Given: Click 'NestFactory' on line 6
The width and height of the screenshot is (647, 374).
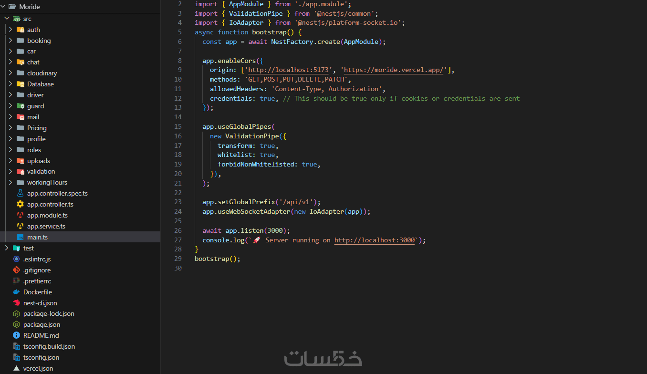Looking at the screenshot, I should (292, 42).
